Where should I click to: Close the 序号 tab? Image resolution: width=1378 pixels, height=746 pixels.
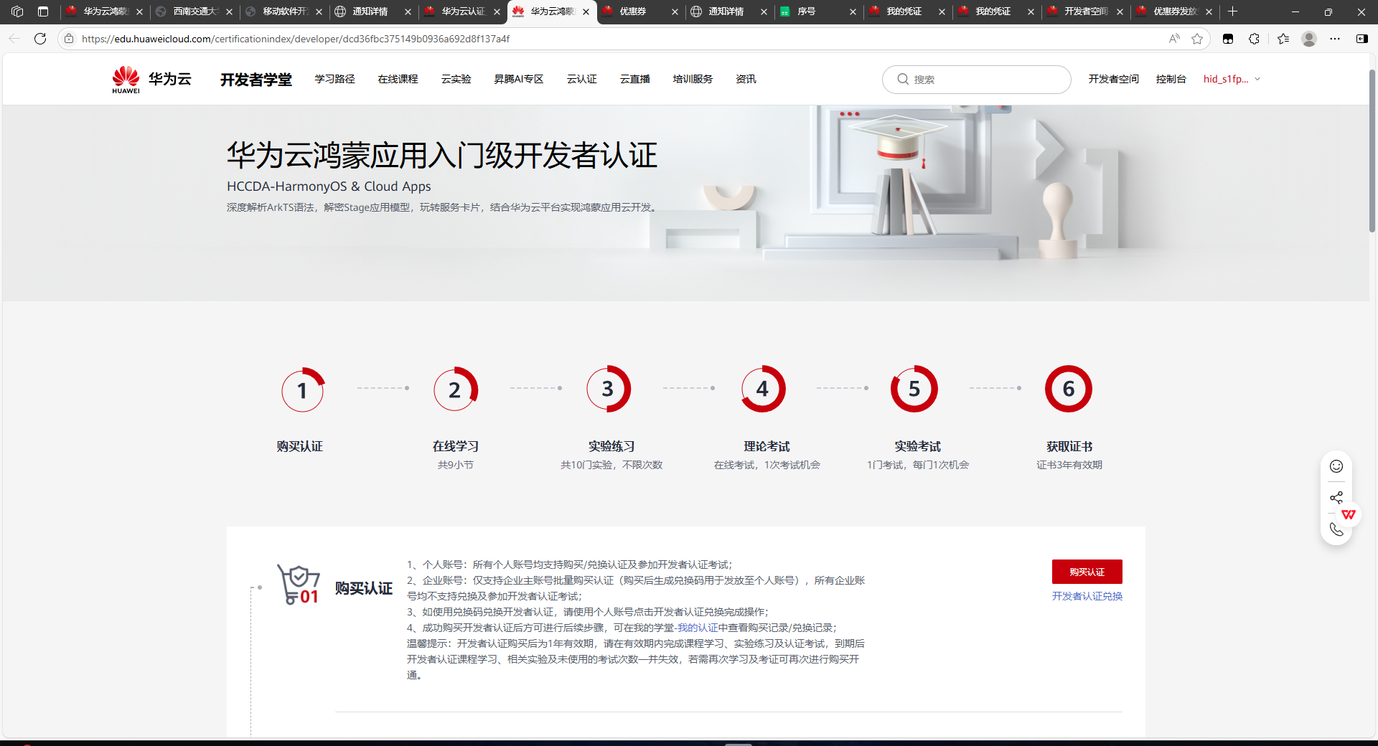coord(853,11)
